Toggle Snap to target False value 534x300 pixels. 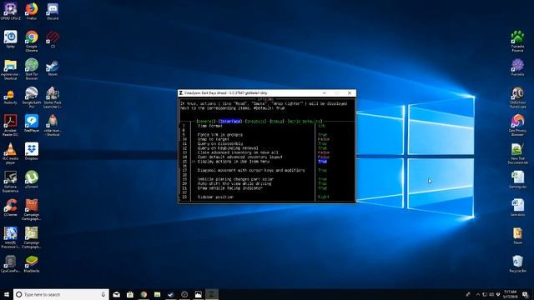click(324, 139)
